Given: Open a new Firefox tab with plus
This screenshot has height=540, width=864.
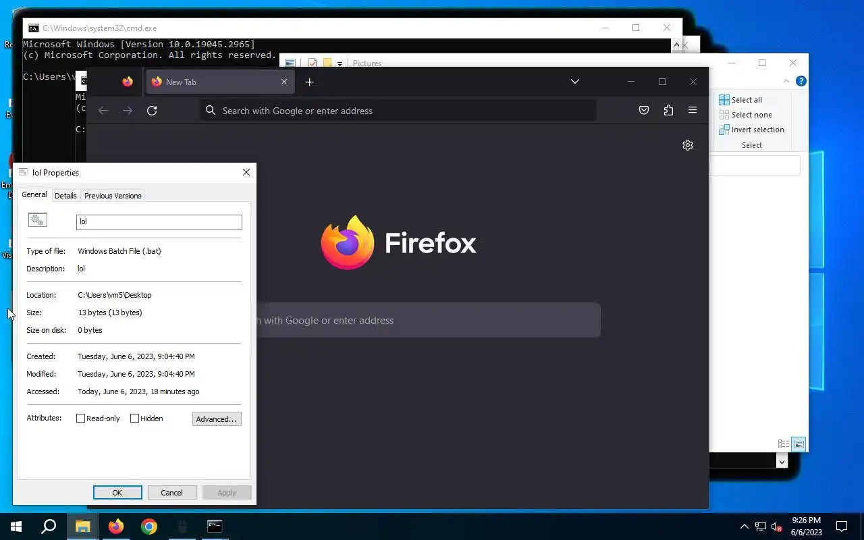Looking at the screenshot, I should [309, 82].
